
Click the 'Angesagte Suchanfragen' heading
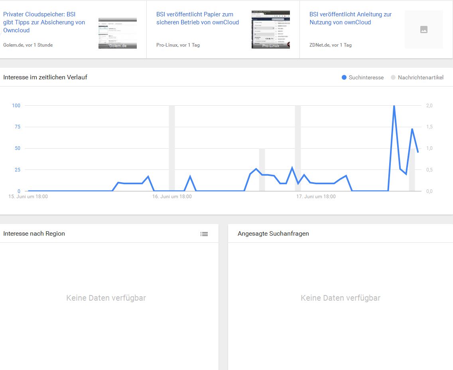point(273,233)
